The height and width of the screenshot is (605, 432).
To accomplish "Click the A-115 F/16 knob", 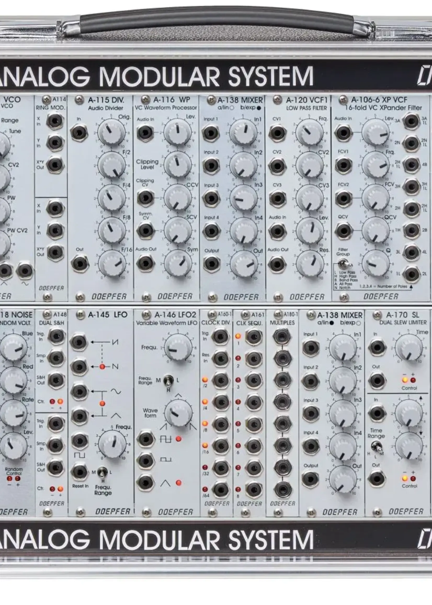I will (112, 263).
